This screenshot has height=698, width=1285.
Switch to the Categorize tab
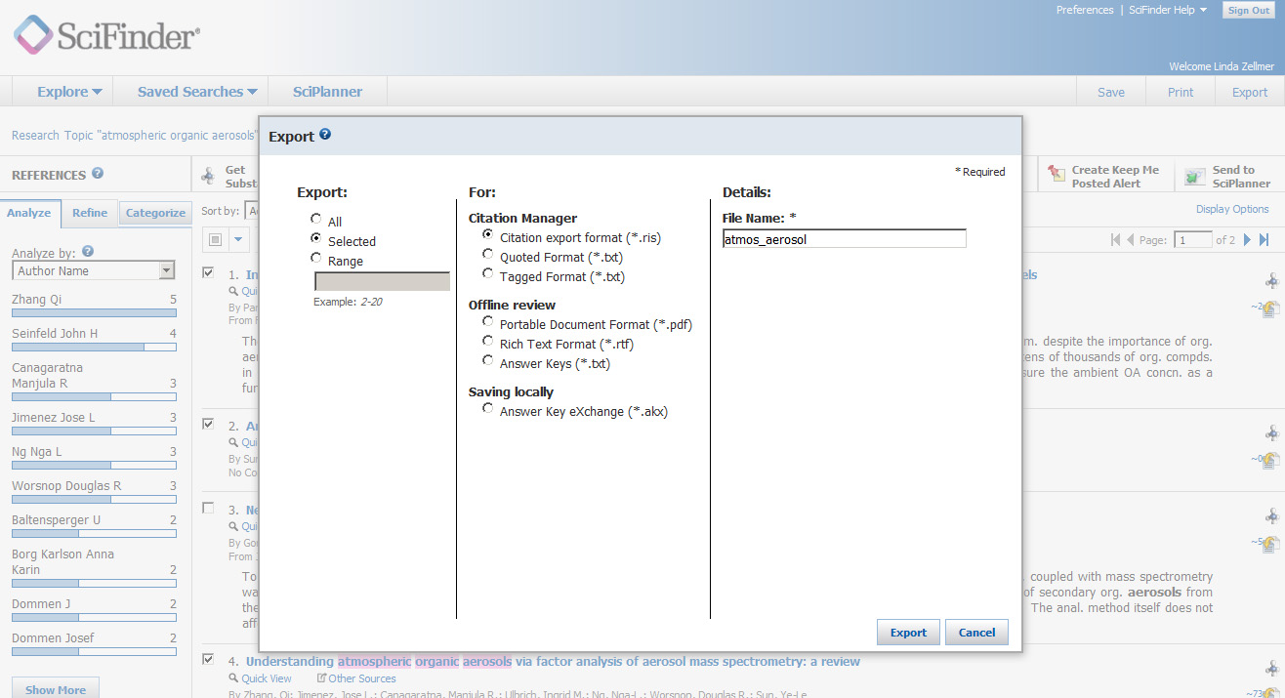[154, 211]
